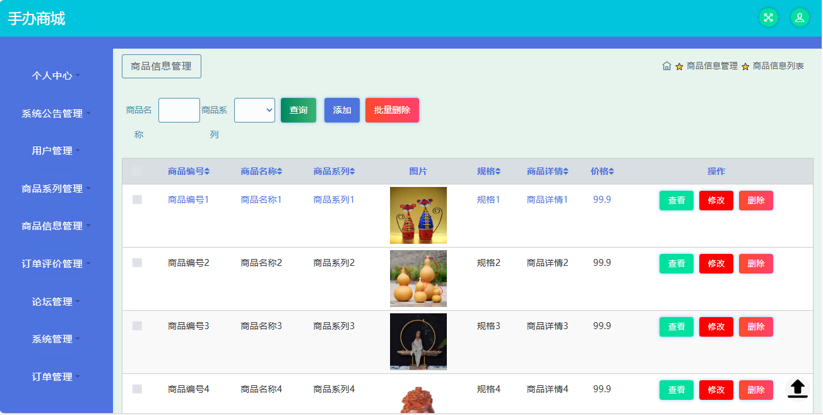Screen dimensions: 823x415
Task: Click 查看 for 商品编号3 row
Action: (677, 327)
